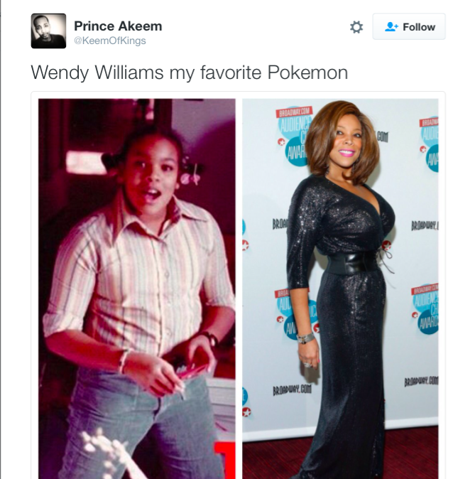
Task: Click the woman's black sequin dress
Action: click(345, 306)
